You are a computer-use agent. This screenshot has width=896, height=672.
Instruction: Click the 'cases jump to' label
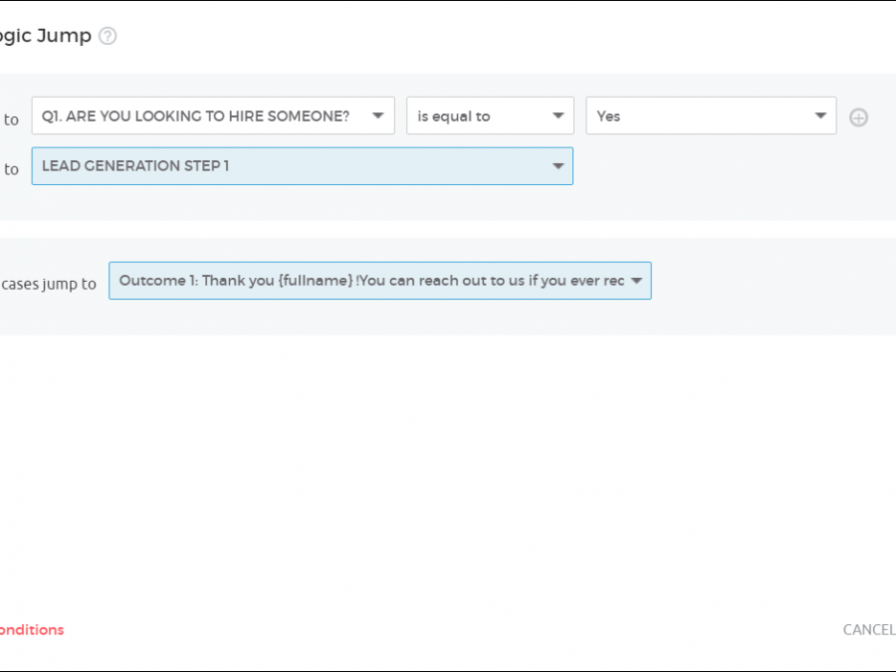(x=48, y=284)
